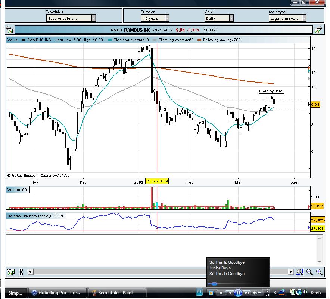Image resolution: width=330 pixels, height=299 pixels.
Task: Click the chain link icon beside the scrollbar
Action: click(x=21, y=272)
